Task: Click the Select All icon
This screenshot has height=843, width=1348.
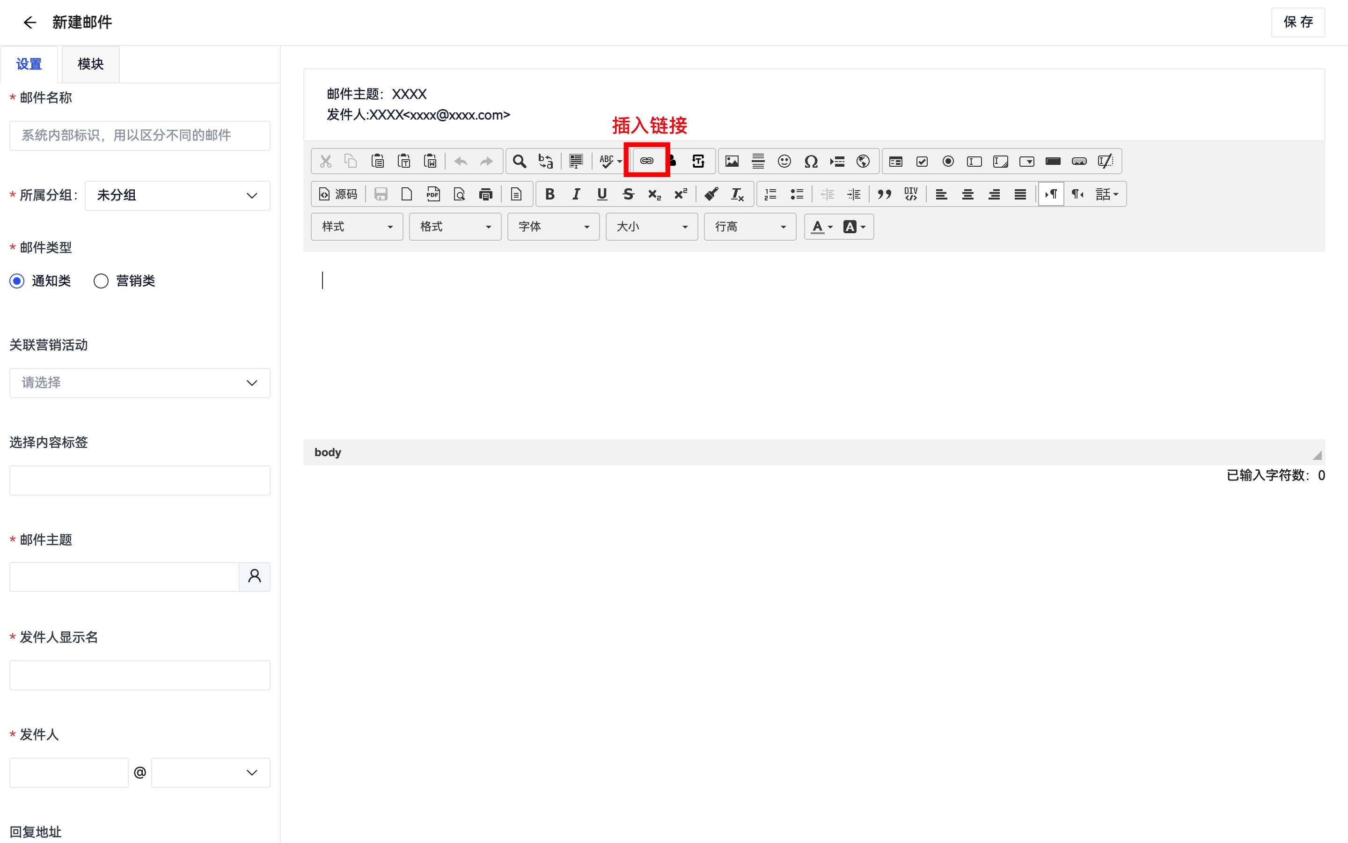Action: point(576,162)
